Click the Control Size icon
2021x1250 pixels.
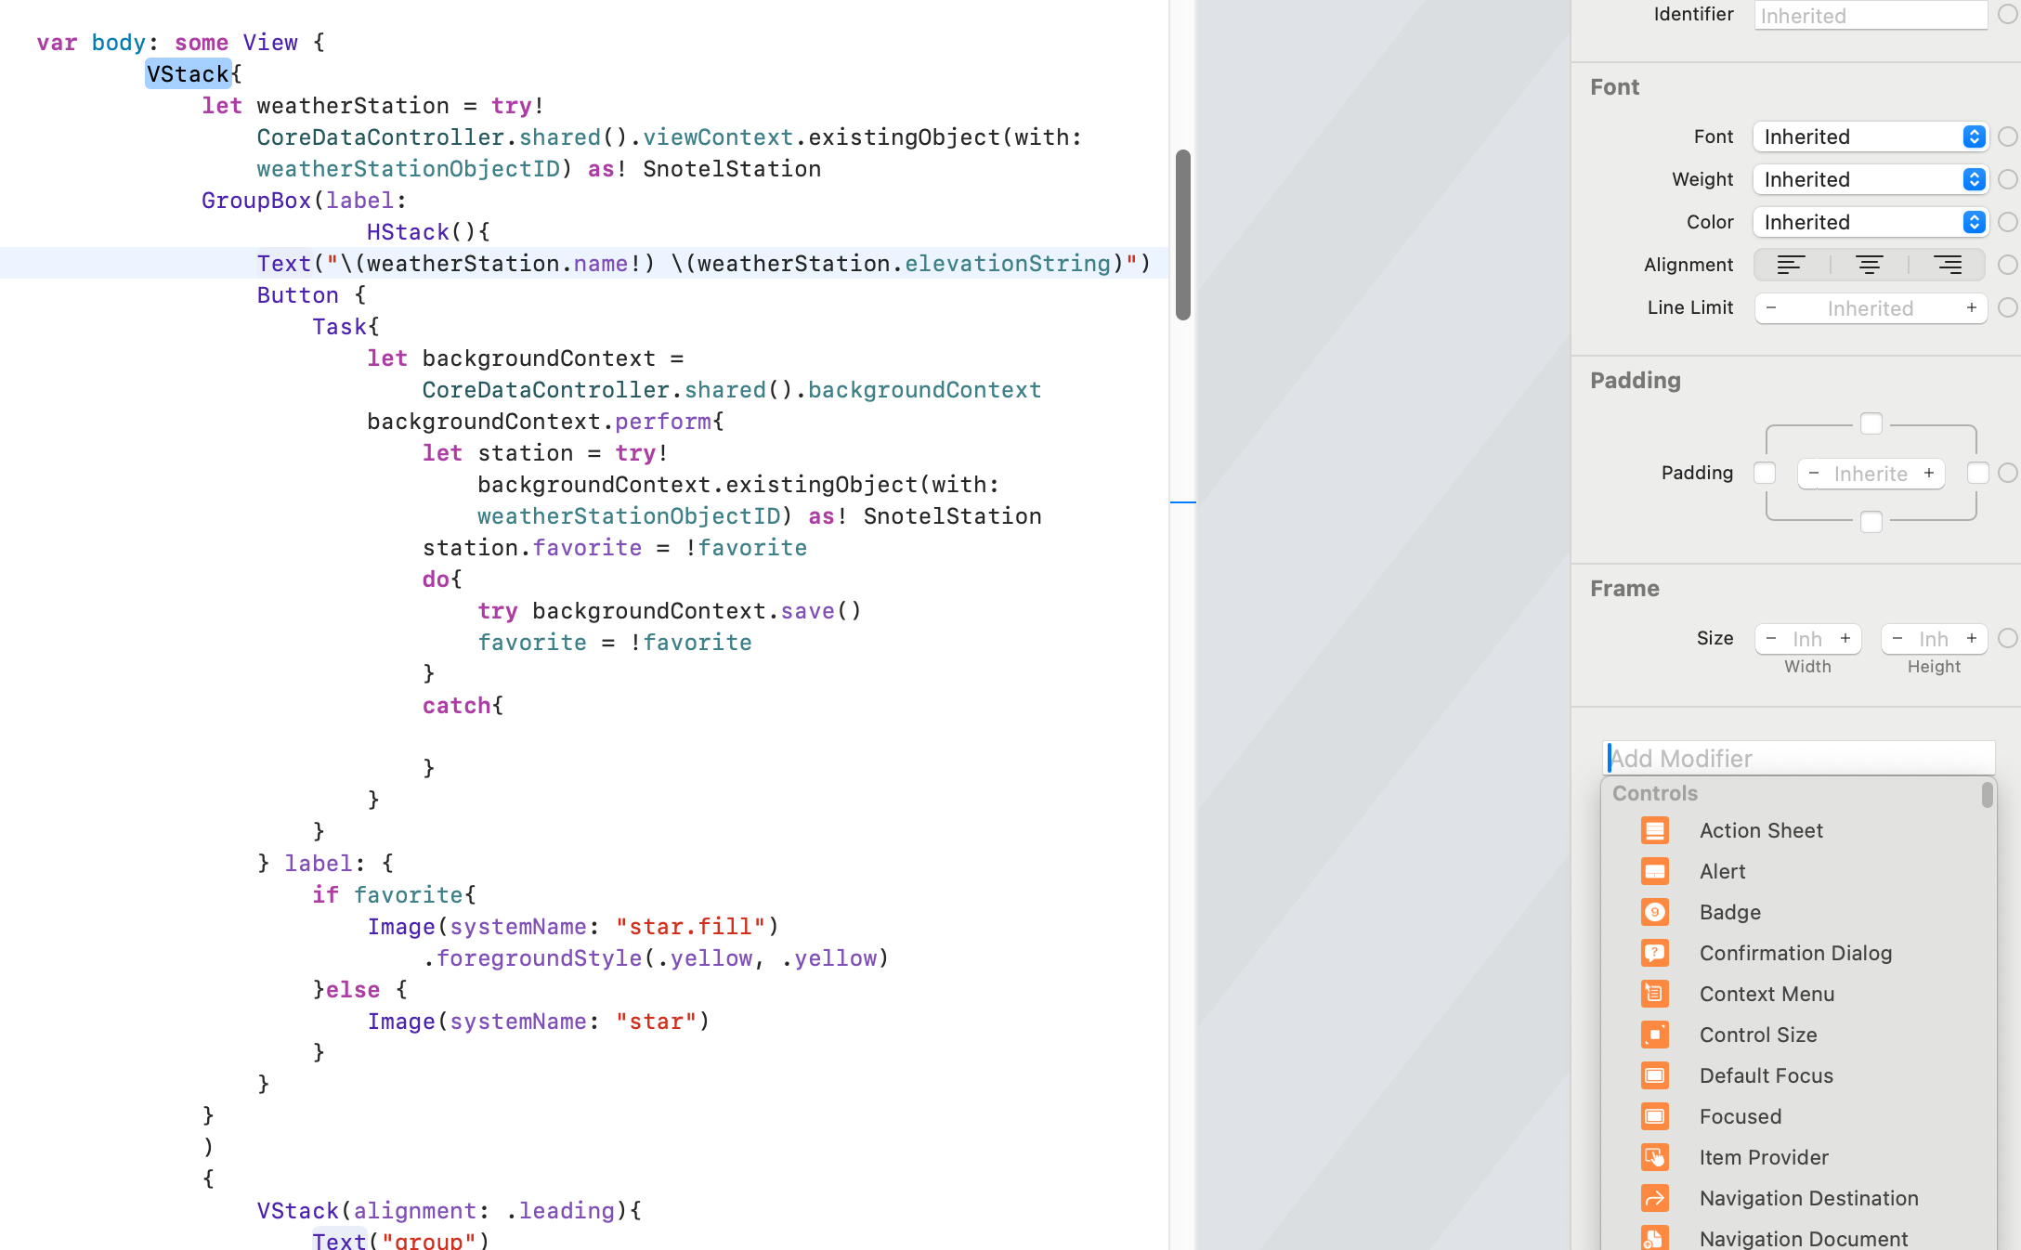pyautogui.click(x=1654, y=1035)
